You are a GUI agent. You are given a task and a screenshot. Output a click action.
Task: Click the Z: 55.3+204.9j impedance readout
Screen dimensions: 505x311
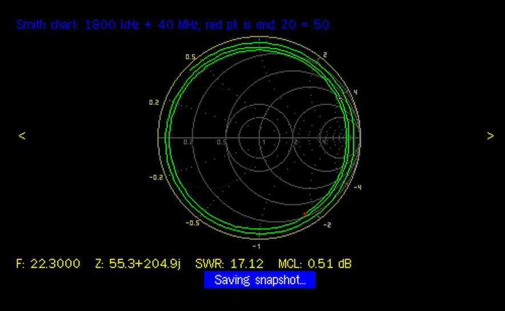[x=138, y=264]
